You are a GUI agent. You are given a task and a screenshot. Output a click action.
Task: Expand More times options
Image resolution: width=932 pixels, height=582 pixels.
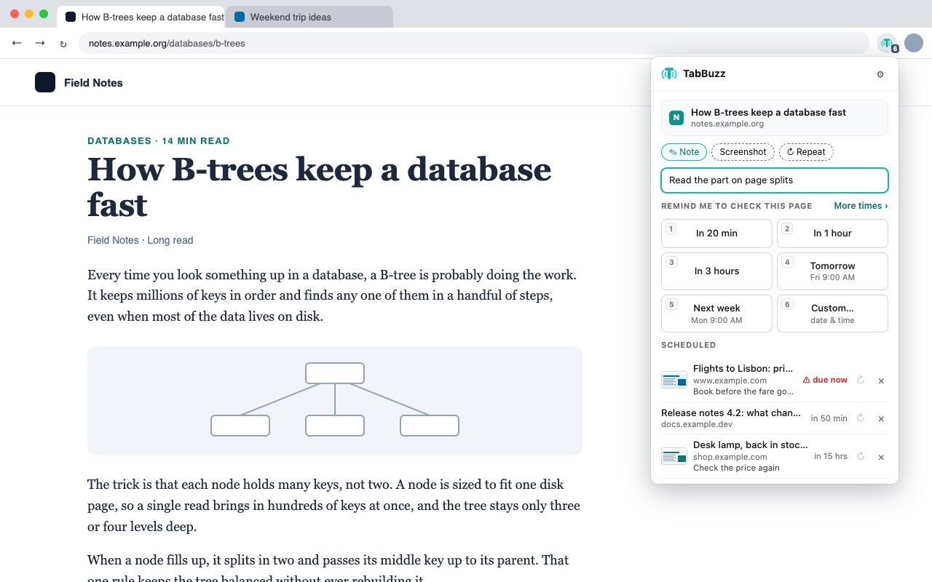coord(861,206)
